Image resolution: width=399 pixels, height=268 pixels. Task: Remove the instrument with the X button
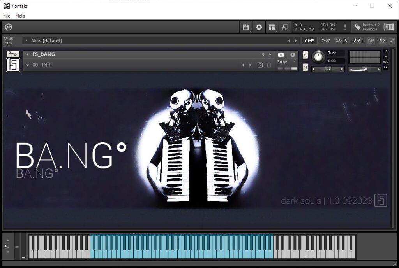[386, 51]
